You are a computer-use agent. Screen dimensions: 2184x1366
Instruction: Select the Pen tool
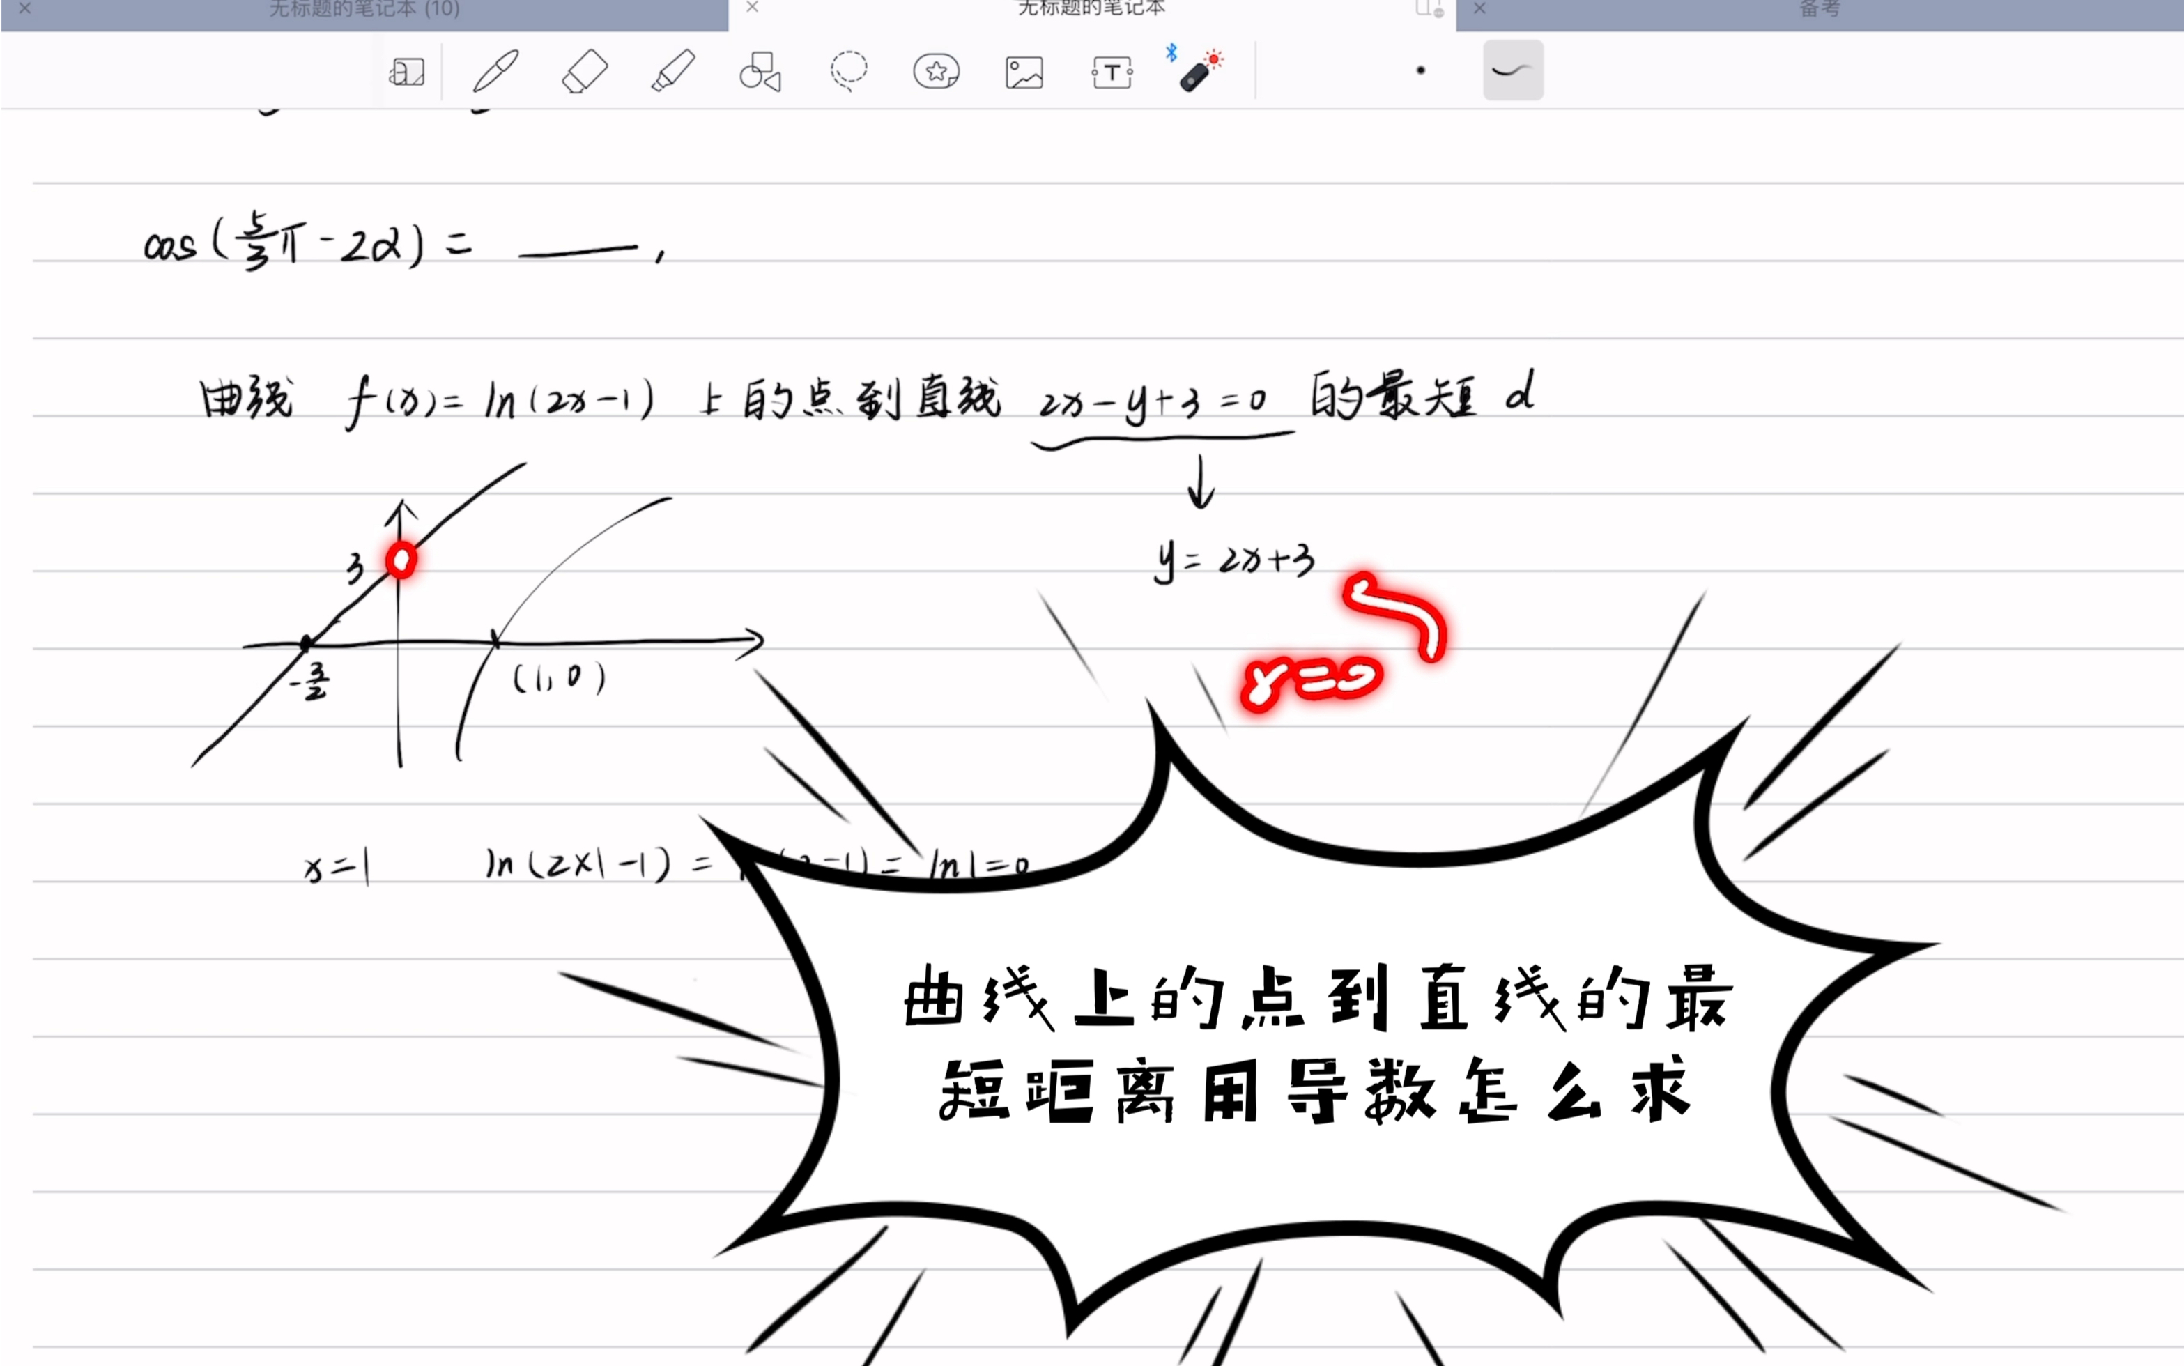click(496, 70)
